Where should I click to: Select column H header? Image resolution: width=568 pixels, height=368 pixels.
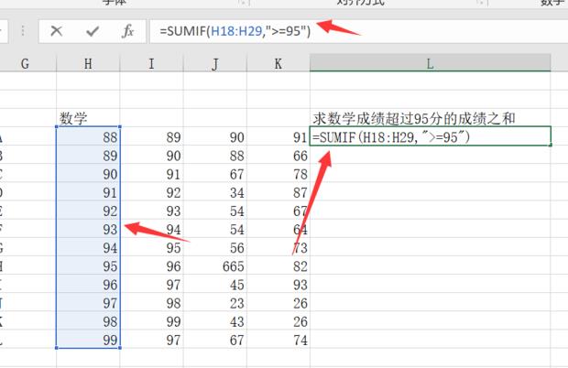(88, 62)
